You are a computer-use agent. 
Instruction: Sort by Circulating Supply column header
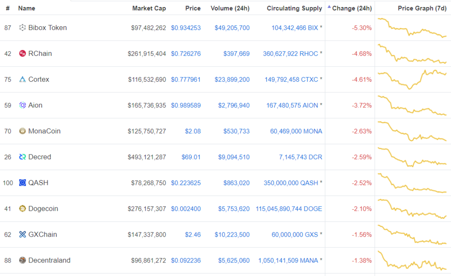[294, 8]
